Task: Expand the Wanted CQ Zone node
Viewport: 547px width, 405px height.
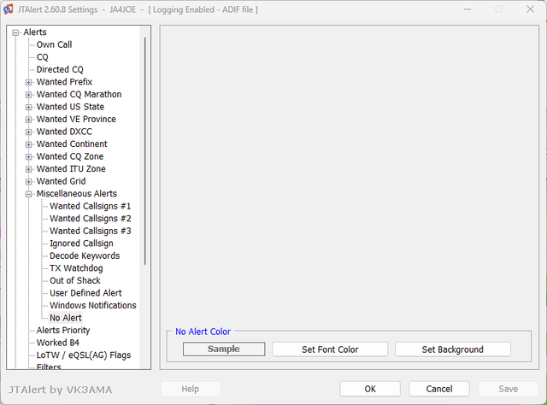Action: 28,157
